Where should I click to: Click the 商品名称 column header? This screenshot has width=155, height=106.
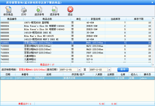coord(47,19)
